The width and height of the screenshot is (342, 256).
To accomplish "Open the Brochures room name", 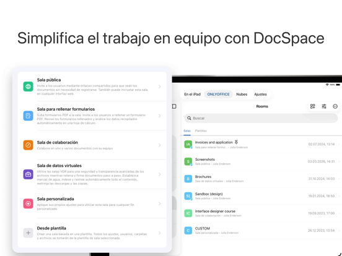I will point(203,177).
